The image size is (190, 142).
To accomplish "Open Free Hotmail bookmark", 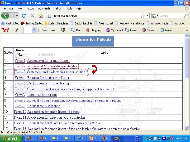I will (x=104, y=23).
